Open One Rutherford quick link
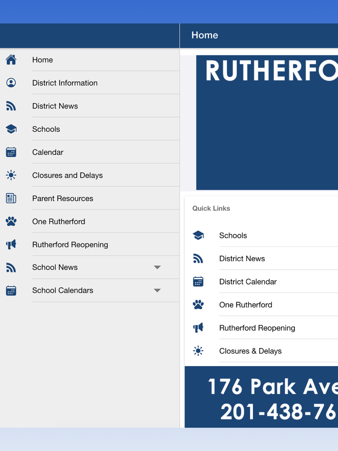The image size is (338, 451). pyautogui.click(x=261, y=305)
